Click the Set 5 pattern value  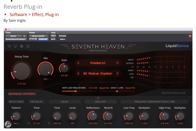[x=16, y=123]
